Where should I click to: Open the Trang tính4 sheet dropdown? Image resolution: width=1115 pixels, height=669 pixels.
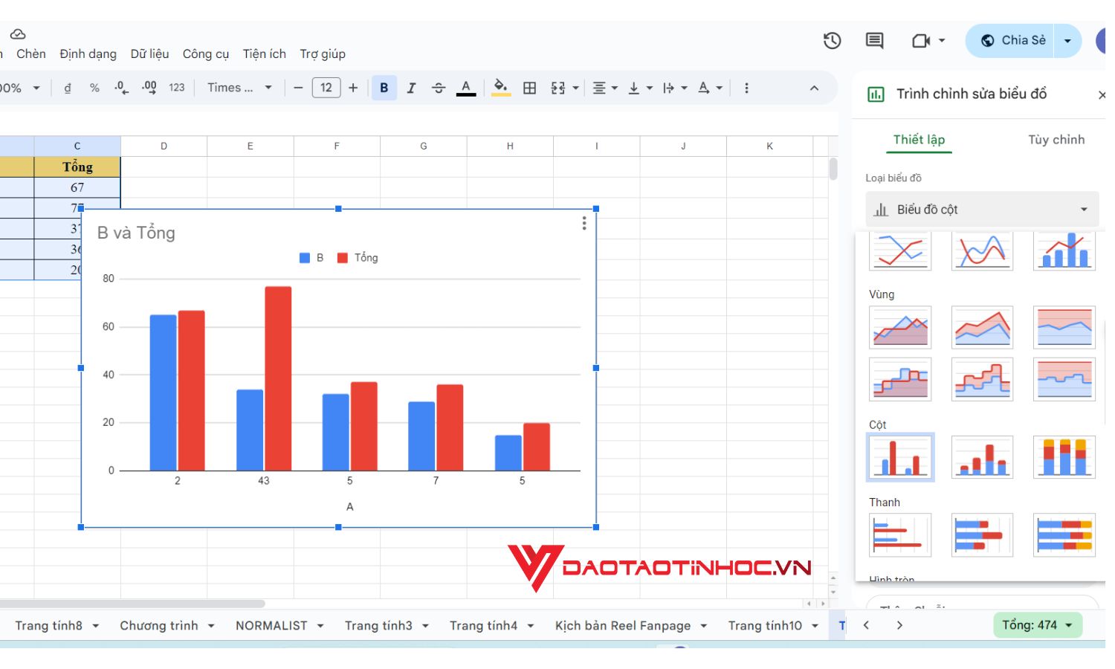tap(529, 625)
